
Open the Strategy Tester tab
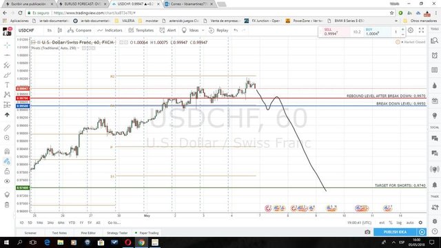[x=117, y=233]
